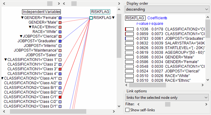Collapse the CLASSIFICATION1 group triangle
The height and width of the screenshot is (115, 211).
point(6,60)
